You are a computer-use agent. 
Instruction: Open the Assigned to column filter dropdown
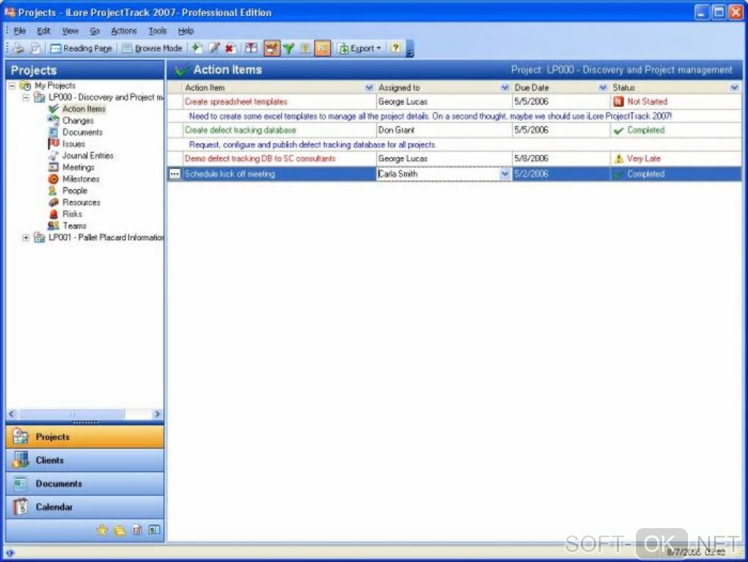[505, 88]
